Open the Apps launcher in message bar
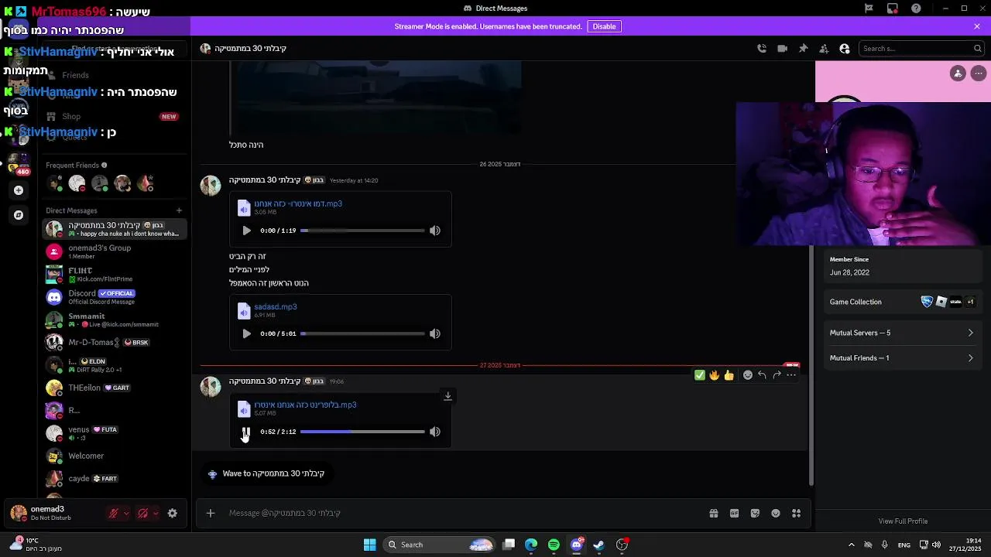The height and width of the screenshot is (557, 991). pos(796,513)
